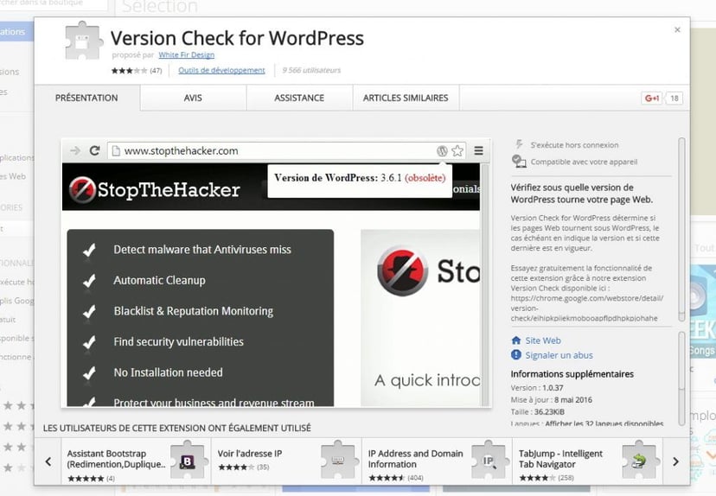This screenshot has height=496, width=716.
Task: Click Signaler un abus link
Action: click(559, 355)
